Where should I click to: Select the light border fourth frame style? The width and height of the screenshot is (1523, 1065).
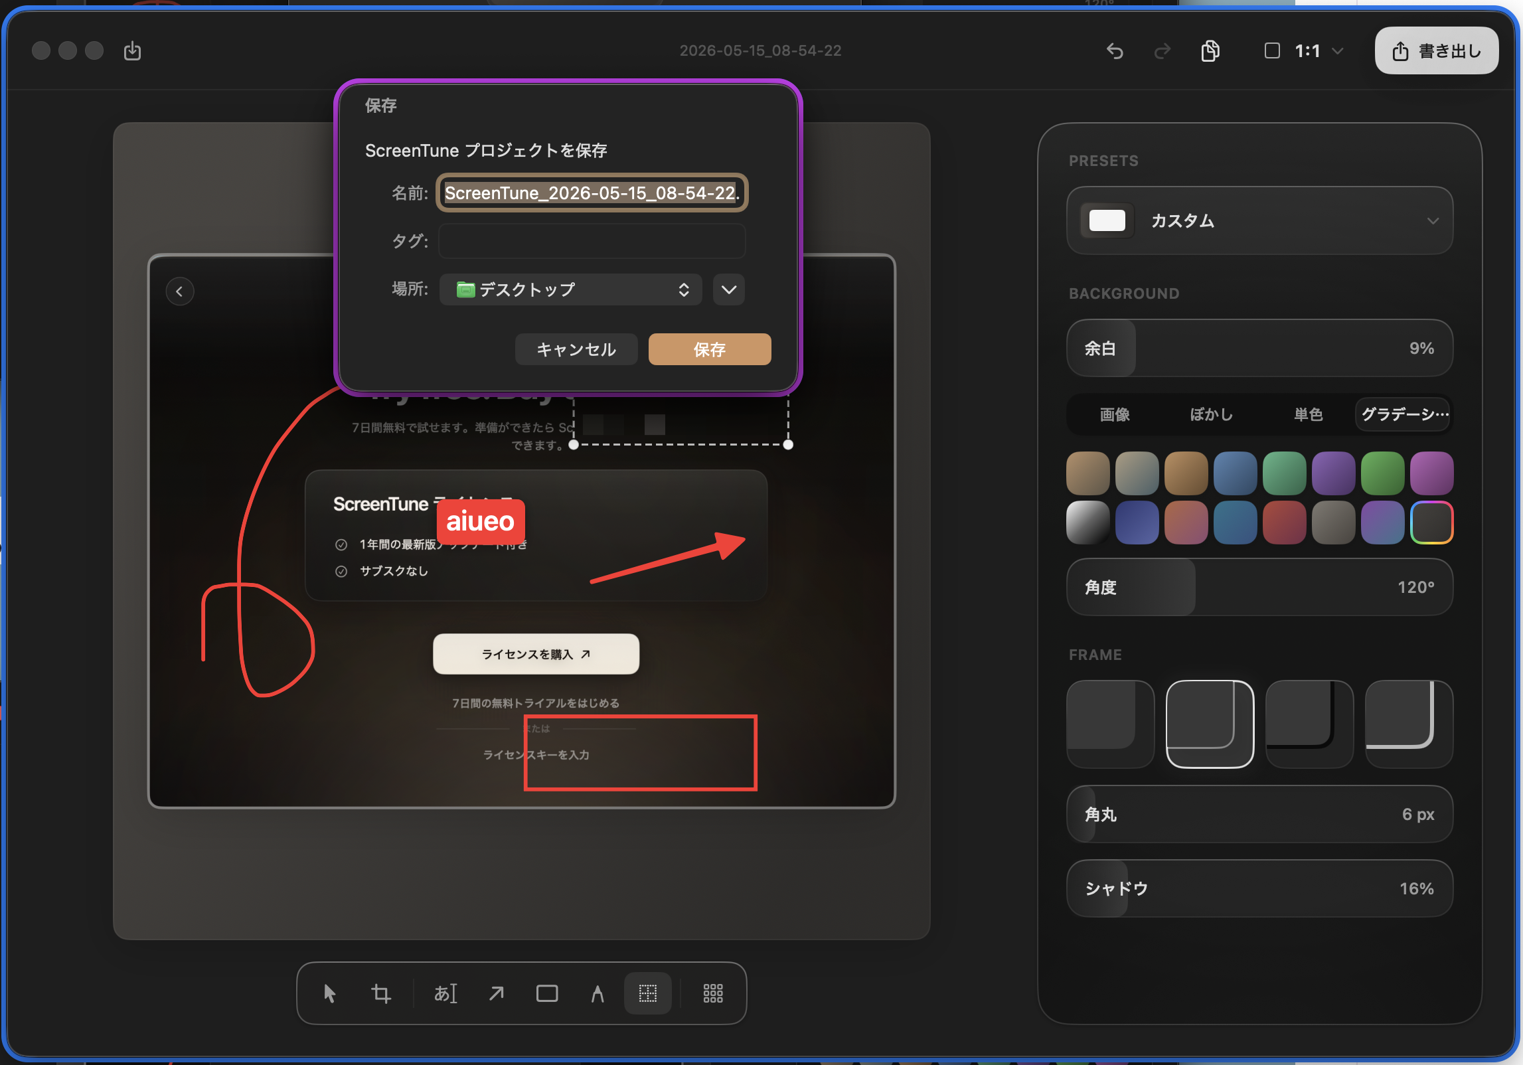[1409, 724]
